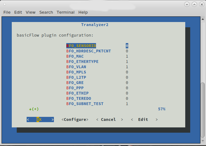
Task: Click the scrollbar down arrow
Action: click(x=203, y=141)
